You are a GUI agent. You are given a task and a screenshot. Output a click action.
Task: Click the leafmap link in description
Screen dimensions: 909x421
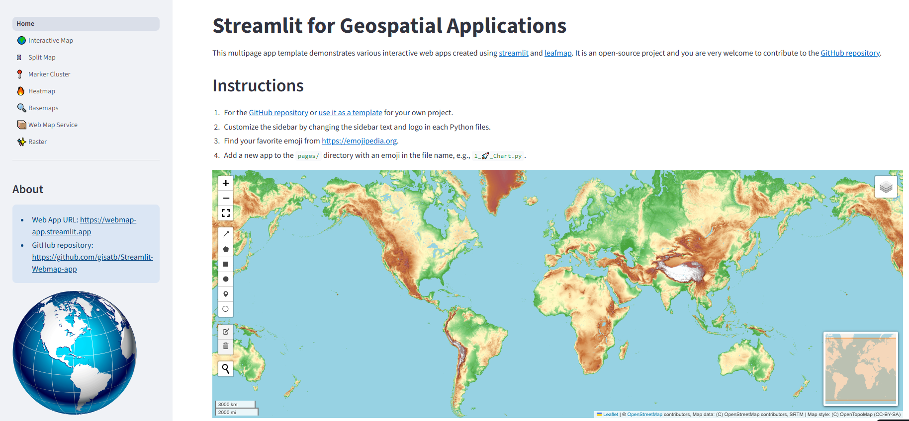click(557, 53)
